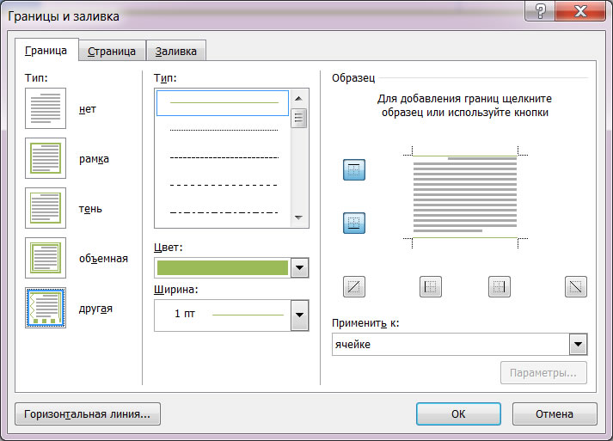Toggle the right border button
The width and height of the screenshot is (613, 441).
click(x=500, y=286)
